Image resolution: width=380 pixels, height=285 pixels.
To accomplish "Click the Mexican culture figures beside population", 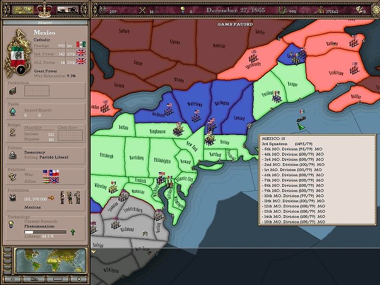I will (x=70, y=197).
